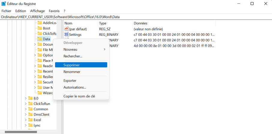Expand the Option key
Screen dimensions: 272x134
[35, 55]
